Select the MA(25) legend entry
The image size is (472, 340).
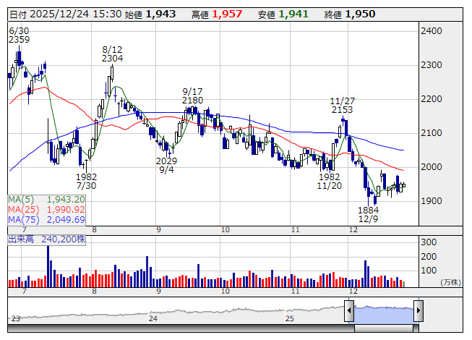tap(47, 209)
